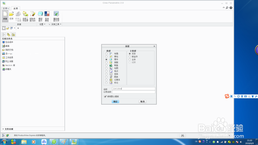Click the 打开 (Open) ribbon icon
Screen dimensions: 258x145
[x=12, y=16]
